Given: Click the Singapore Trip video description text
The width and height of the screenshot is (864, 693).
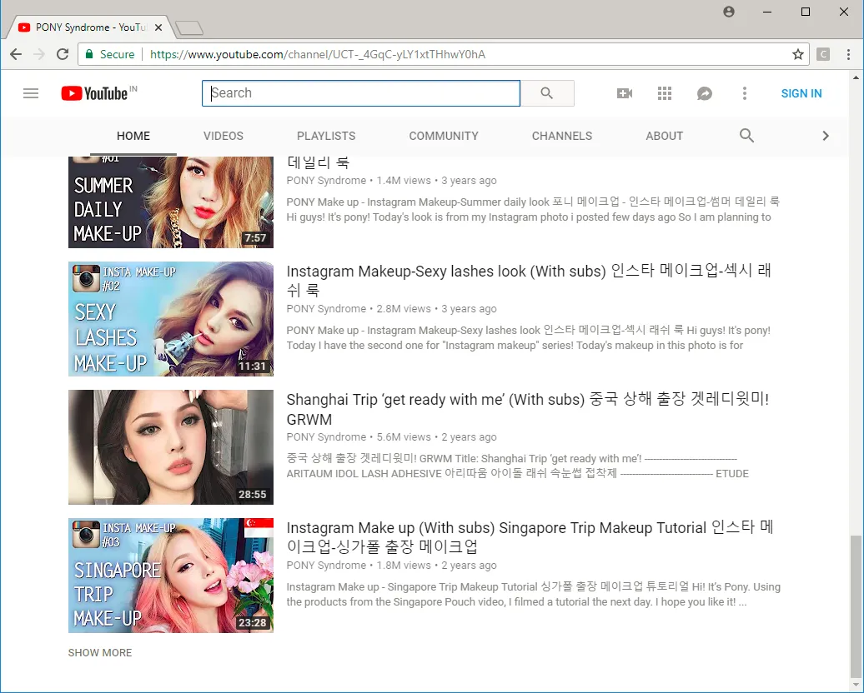Looking at the screenshot, I should 534,595.
